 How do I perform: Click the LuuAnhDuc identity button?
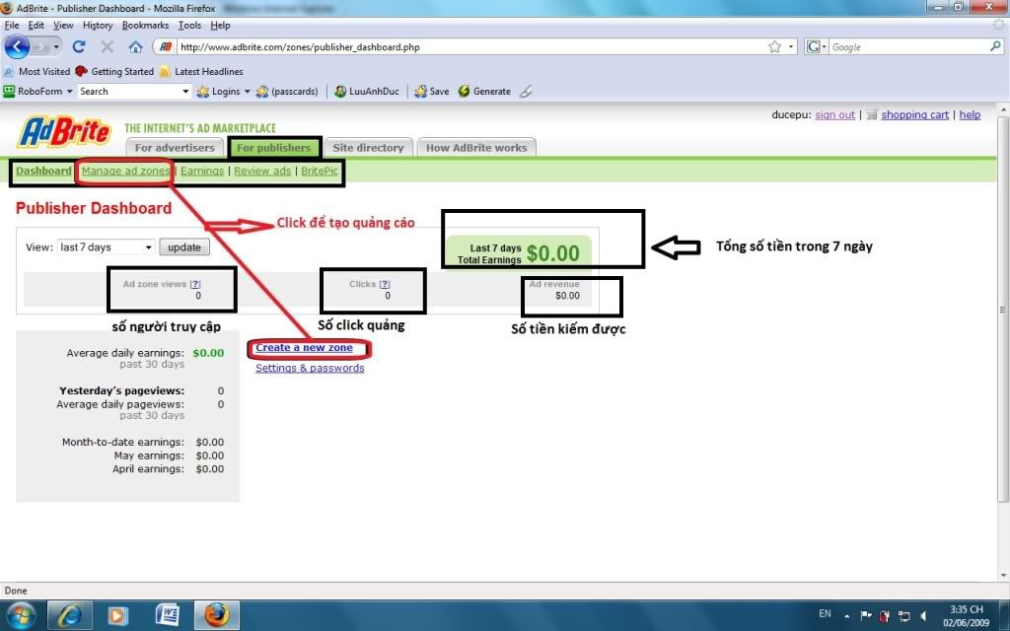pos(367,92)
